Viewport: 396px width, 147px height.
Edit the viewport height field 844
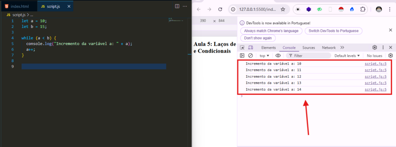point(222,21)
